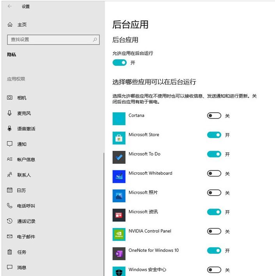Enable NVIDIA Control Panel background toggle
Image resolution: width=275 pixels, height=276 pixels.
214,231
